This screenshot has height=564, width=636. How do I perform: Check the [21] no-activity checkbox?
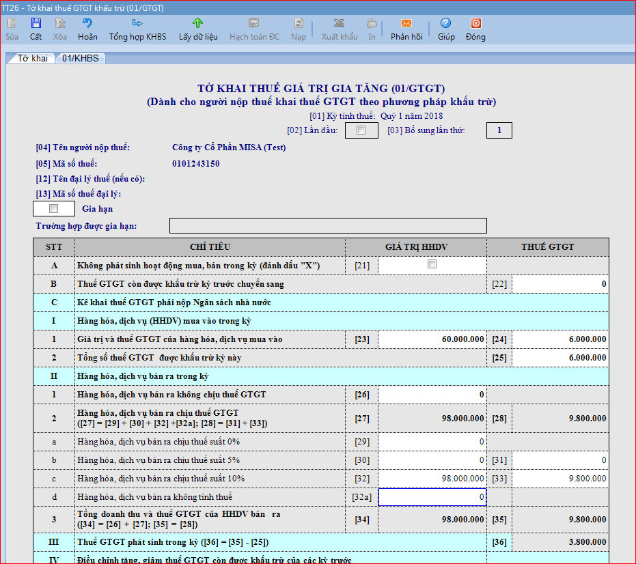432,264
